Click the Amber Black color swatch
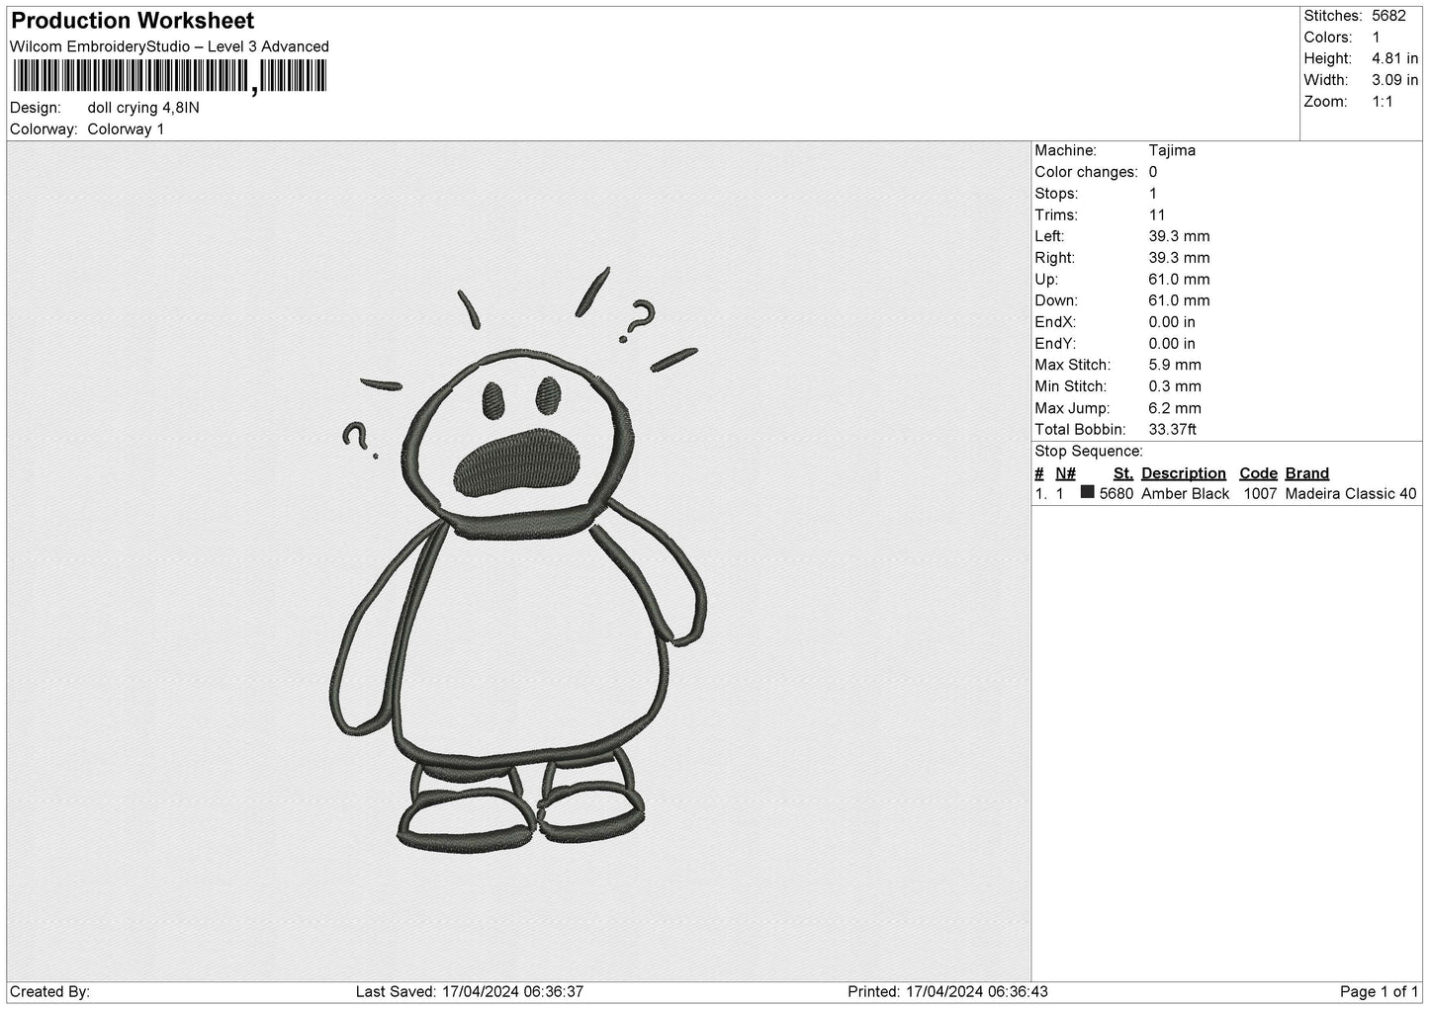The width and height of the screenshot is (1429, 1009). (1088, 492)
